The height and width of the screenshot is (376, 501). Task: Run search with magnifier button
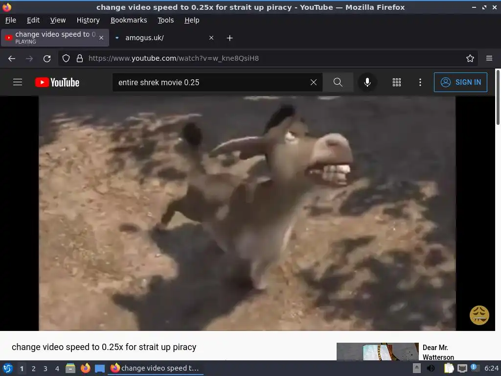(338, 82)
